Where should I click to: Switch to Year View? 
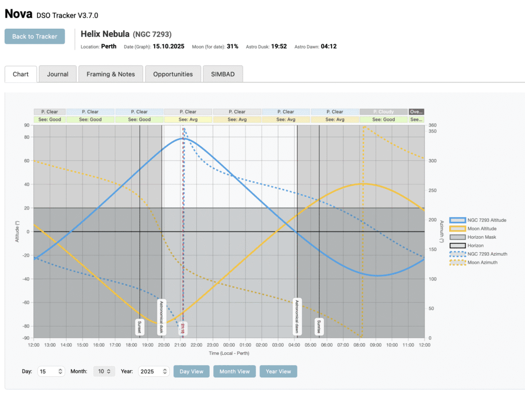pyautogui.click(x=278, y=371)
